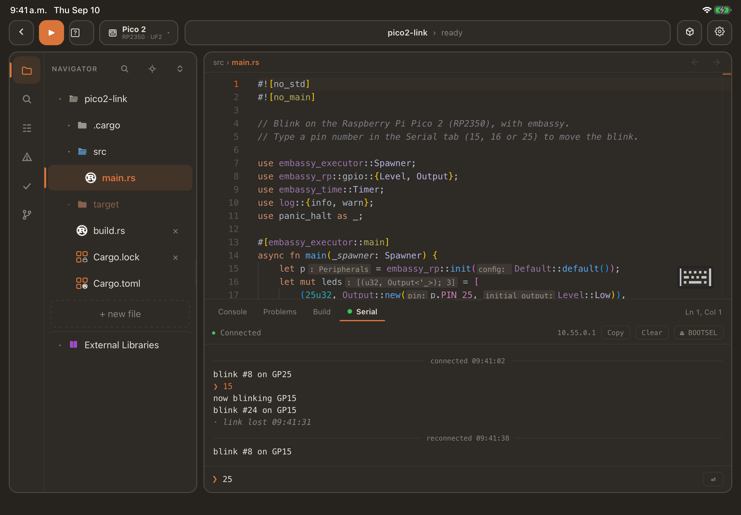Open the package cube icon in toolbar
This screenshot has height=515, width=741.
pos(690,32)
